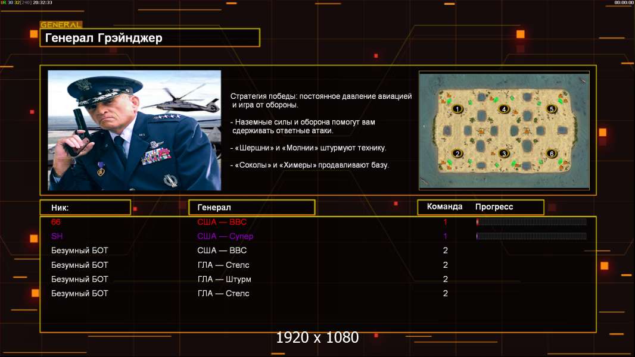Click the «ГЛА — Штурм» general entry
Viewport: 635px width, 357px height.
(x=225, y=279)
